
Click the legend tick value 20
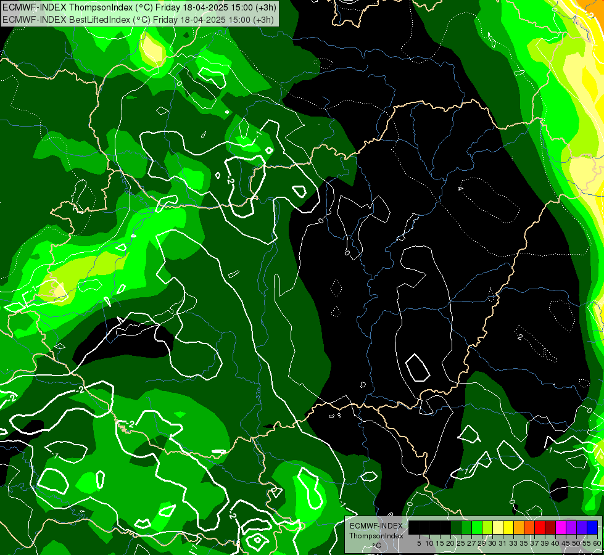451,543
